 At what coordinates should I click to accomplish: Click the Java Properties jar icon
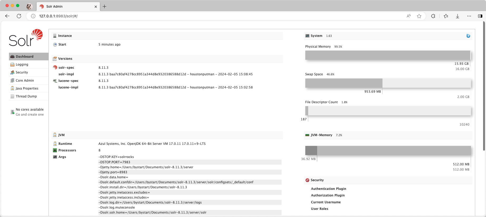click(12, 88)
